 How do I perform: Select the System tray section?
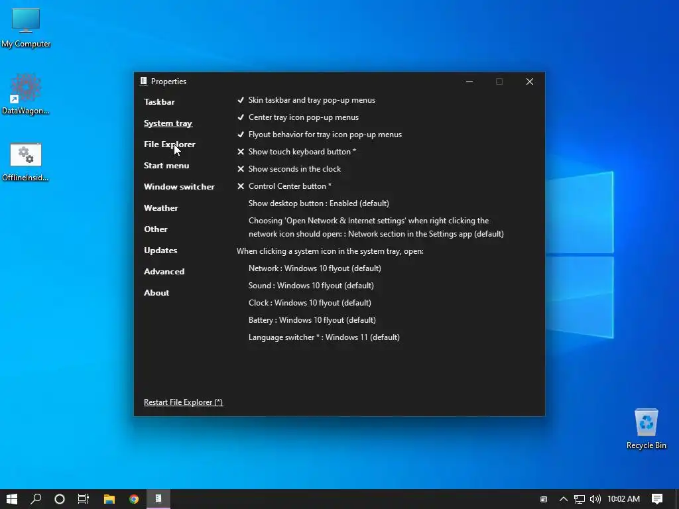pyautogui.click(x=168, y=123)
